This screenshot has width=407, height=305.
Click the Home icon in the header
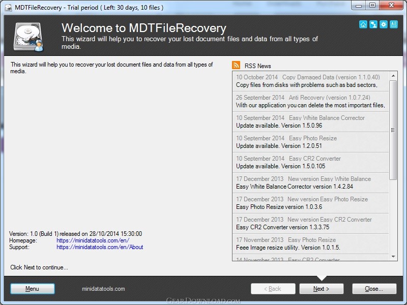point(363,24)
